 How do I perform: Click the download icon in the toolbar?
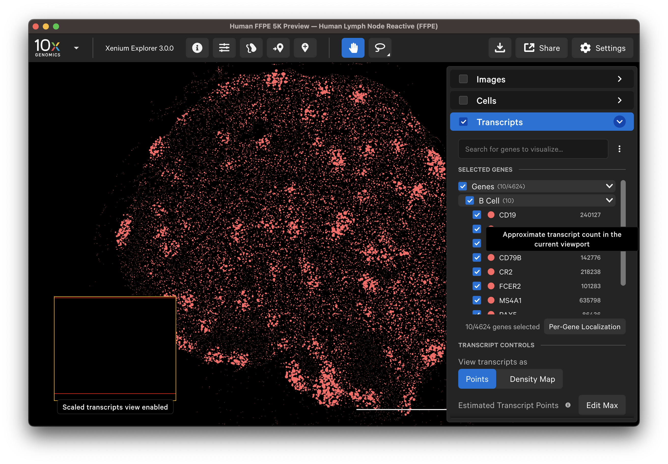[500, 48]
